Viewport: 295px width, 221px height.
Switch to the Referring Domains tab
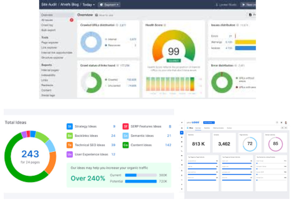pos(218,128)
